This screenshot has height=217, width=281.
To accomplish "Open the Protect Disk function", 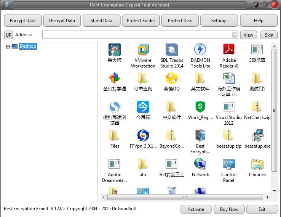I will pos(180,21).
